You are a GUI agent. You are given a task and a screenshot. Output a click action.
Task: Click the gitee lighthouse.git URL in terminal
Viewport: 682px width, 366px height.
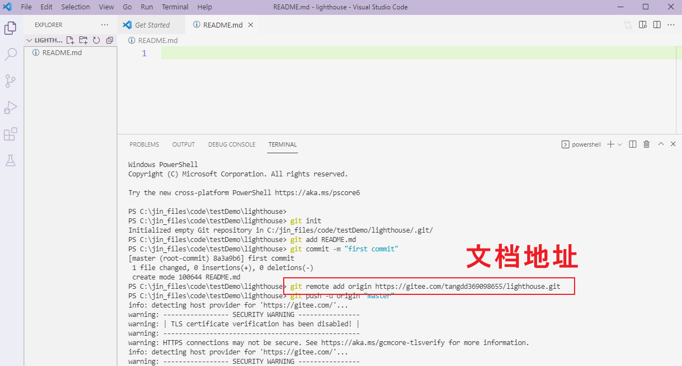[x=468, y=286]
